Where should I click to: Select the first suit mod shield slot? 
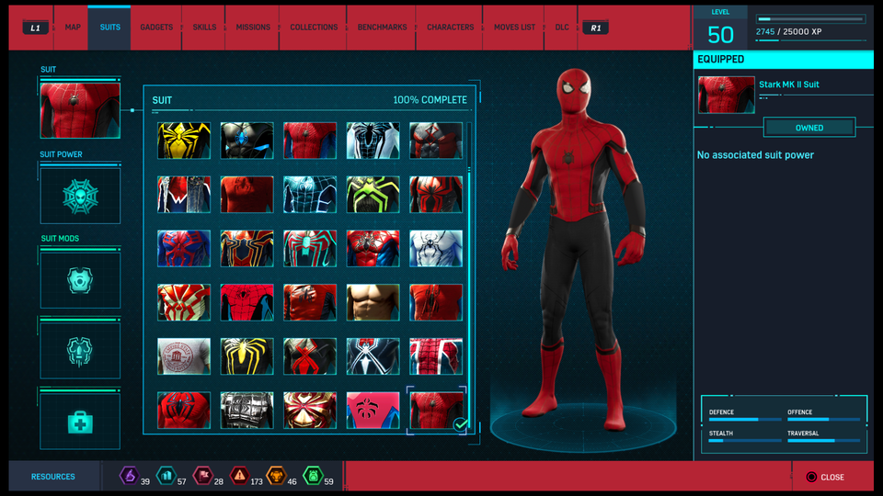click(x=80, y=280)
